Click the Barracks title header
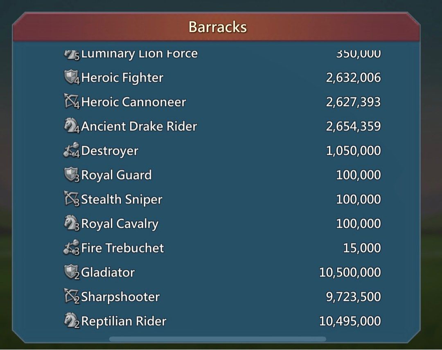 click(217, 27)
